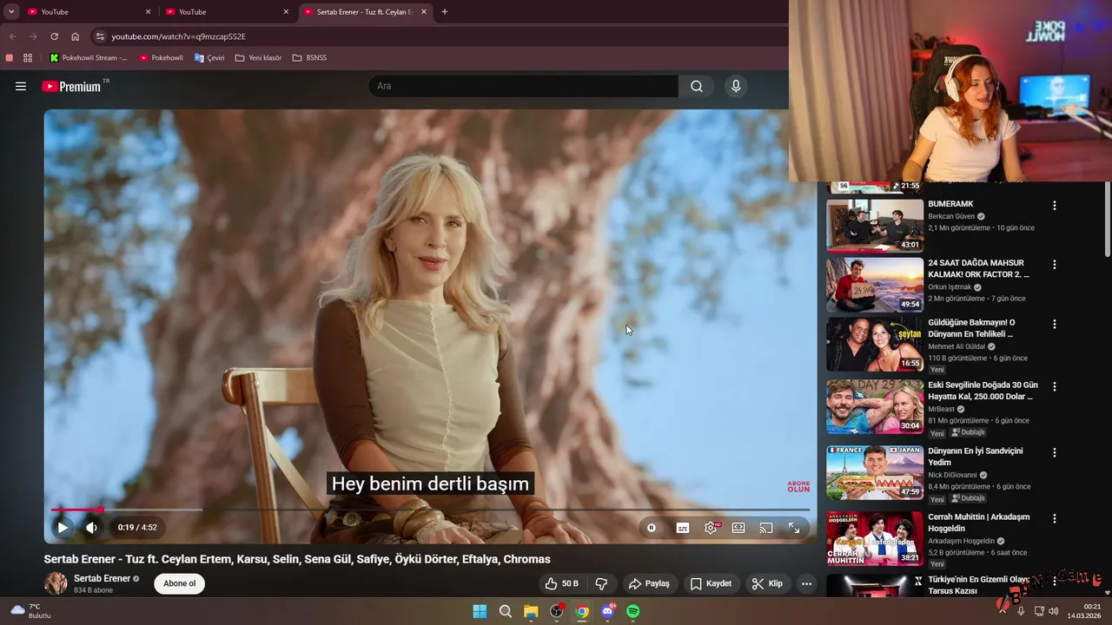
Task: Click the search magnifier button
Action: click(x=697, y=86)
